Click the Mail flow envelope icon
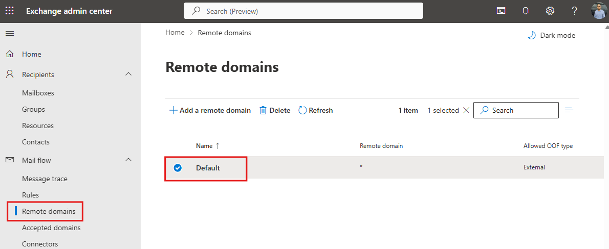Screen dimensions: 609x249 tap(10, 160)
